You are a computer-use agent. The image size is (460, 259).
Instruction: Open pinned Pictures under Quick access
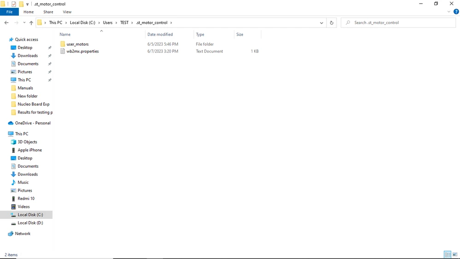(25, 71)
